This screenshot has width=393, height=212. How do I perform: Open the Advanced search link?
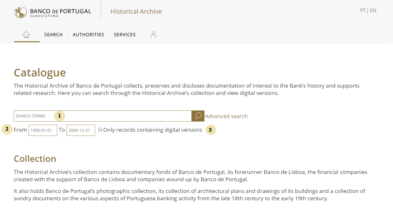(x=226, y=116)
